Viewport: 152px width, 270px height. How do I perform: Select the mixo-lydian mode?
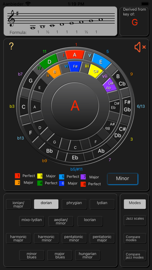point(32,221)
